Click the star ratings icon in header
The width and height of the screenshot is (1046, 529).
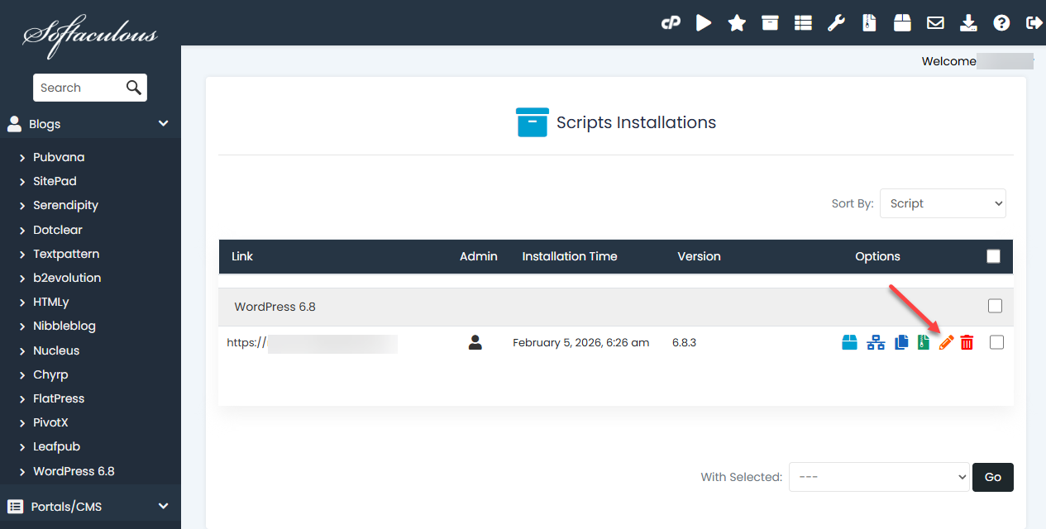tap(737, 23)
